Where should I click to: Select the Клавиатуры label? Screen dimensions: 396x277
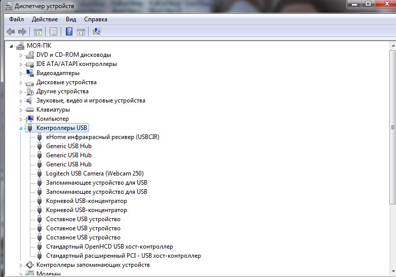tap(53, 110)
